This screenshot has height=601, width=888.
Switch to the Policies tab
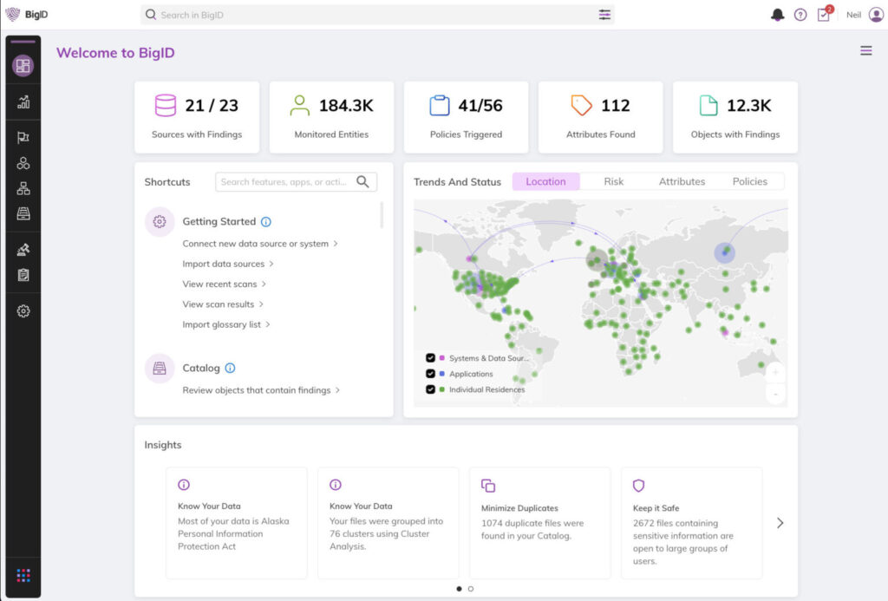750,181
